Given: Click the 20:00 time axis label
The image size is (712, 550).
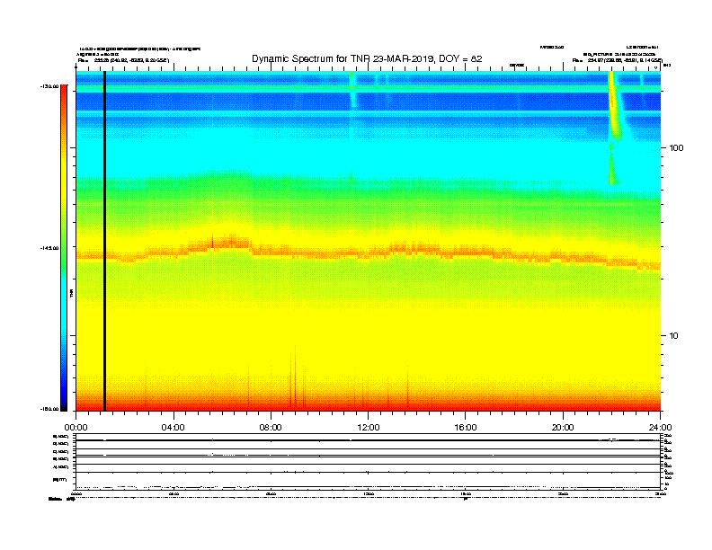Looking at the screenshot, I should (563, 428).
